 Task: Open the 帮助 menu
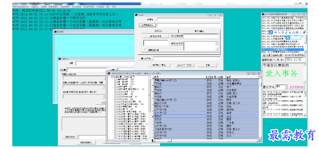click(x=114, y=7)
